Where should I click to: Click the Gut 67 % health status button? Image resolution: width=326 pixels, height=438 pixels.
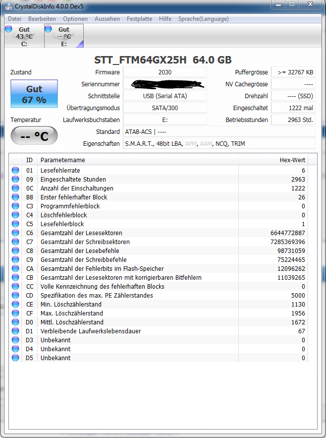point(34,94)
